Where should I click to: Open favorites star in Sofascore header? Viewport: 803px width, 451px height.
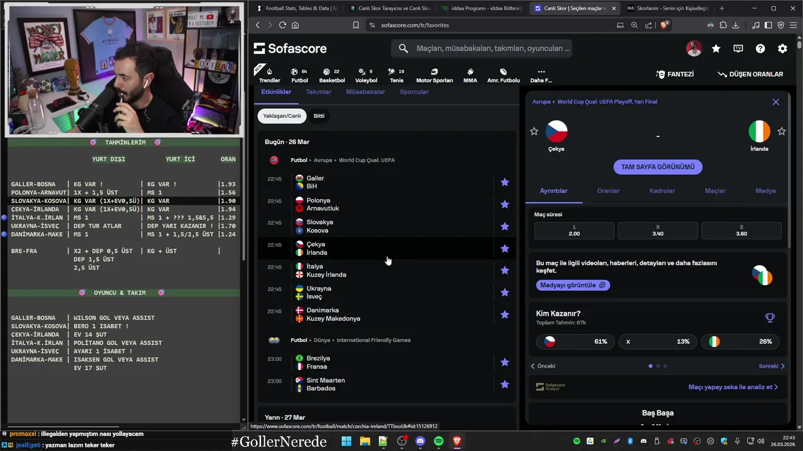(716, 48)
